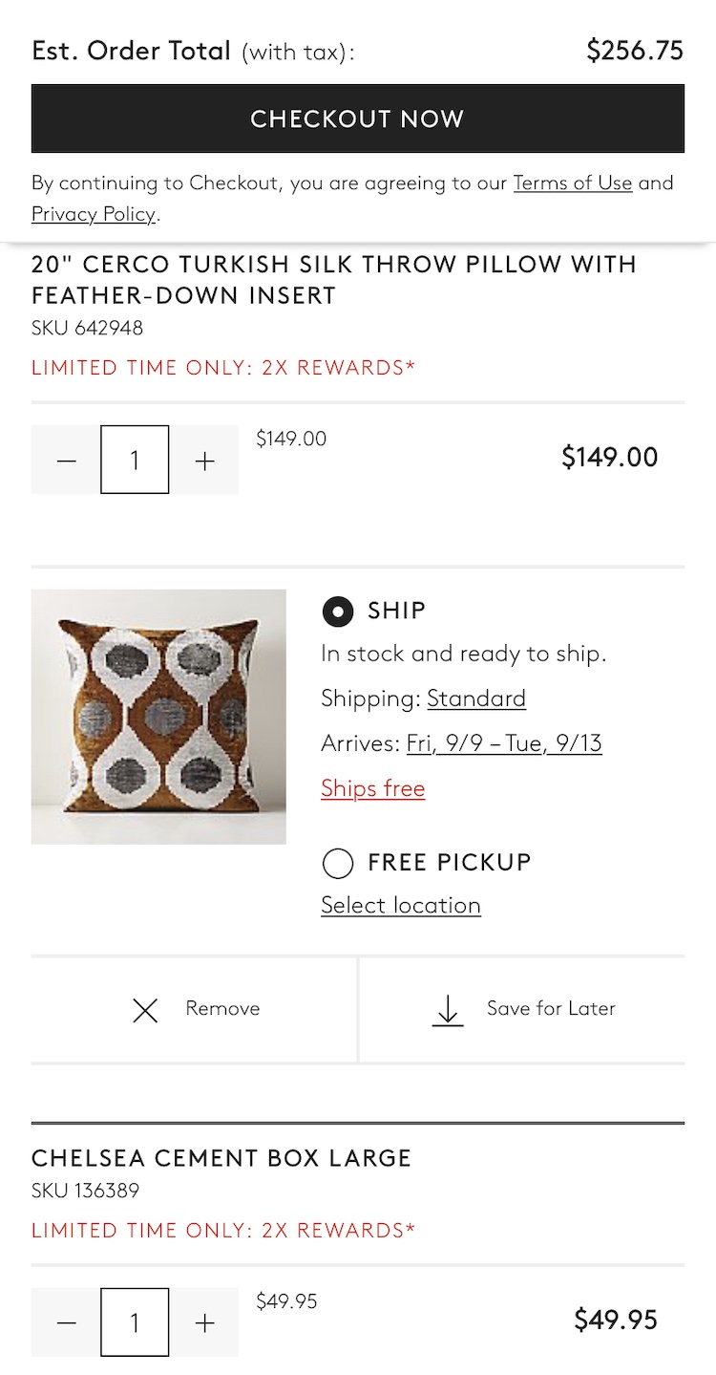This screenshot has height=1375, width=716.
Task: View the 2X REWARDS promotion text
Action: click(223, 367)
